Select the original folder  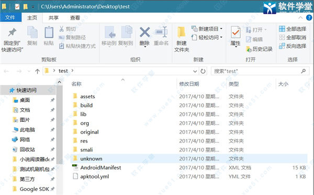89,132
